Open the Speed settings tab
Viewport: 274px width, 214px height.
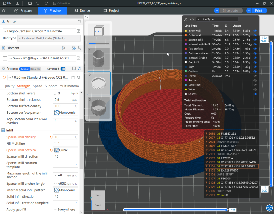[38, 86]
